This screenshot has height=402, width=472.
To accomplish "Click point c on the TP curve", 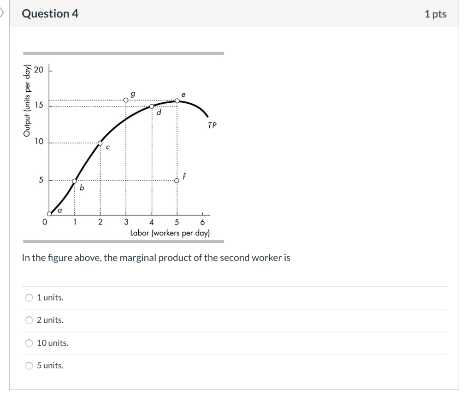I will pos(100,143).
